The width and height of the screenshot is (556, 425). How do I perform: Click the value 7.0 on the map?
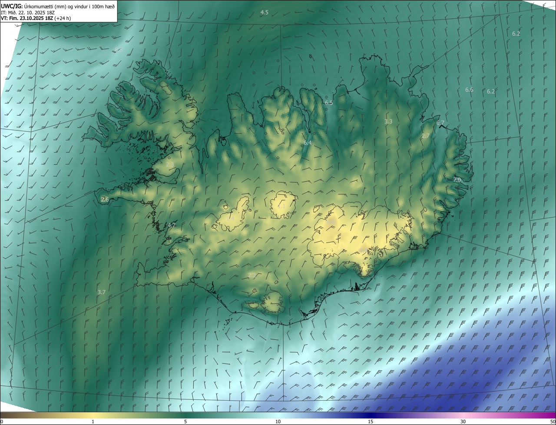point(457,179)
